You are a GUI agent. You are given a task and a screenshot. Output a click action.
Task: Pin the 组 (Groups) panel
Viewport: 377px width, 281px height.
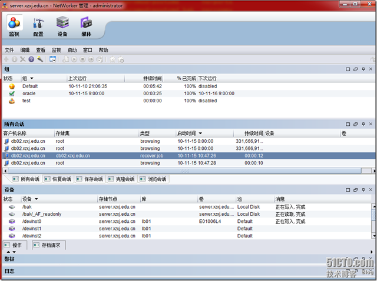[x=364, y=69]
